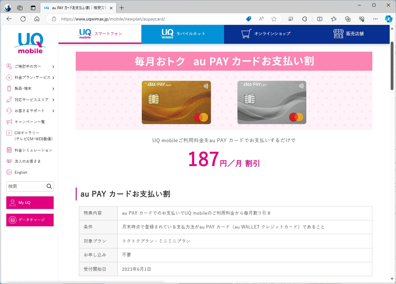396x284 pixels.
Task: Open the オンラインショップ shopping cart icon
Action: tap(246, 34)
